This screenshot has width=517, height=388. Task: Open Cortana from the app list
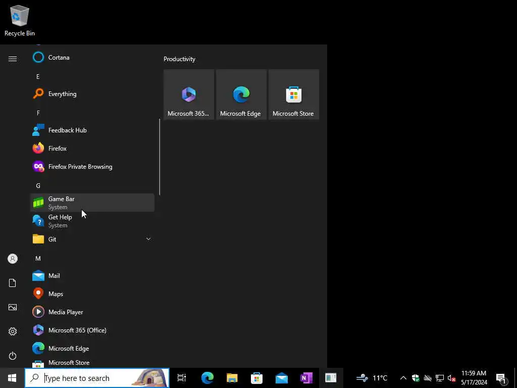coord(92,58)
